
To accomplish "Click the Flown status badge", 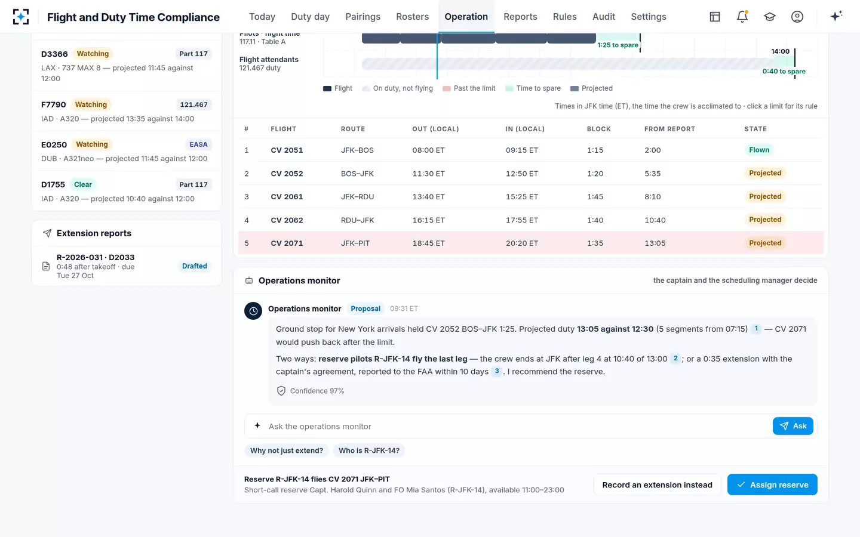I will [x=759, y=150].
